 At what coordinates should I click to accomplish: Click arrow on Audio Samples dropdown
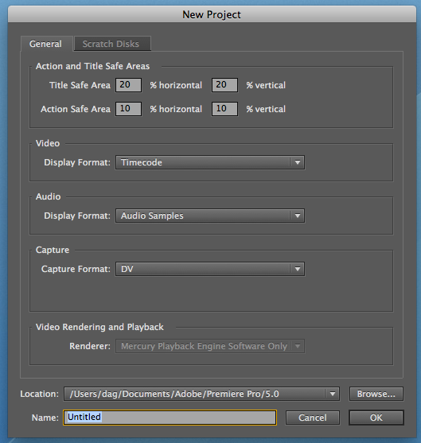coord(298,216)
